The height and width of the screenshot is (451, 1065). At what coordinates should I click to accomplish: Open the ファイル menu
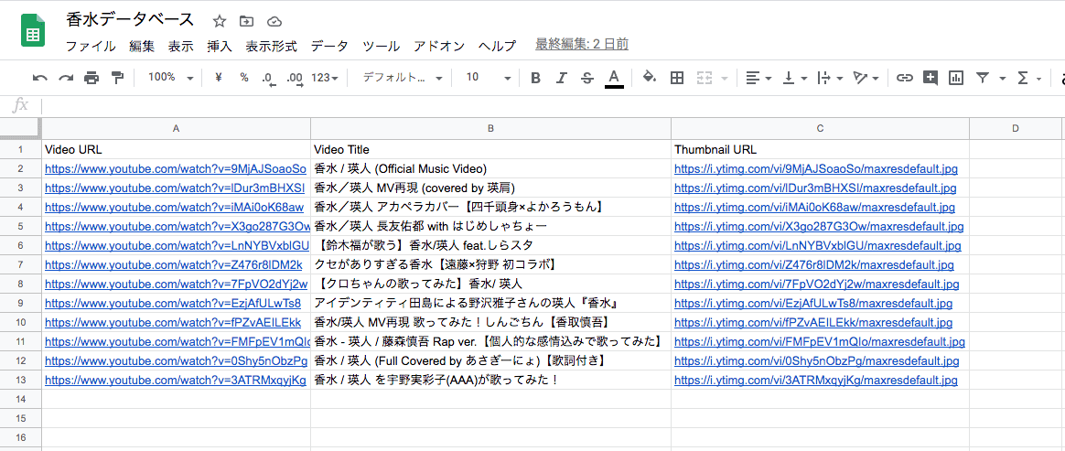[90, 46]
